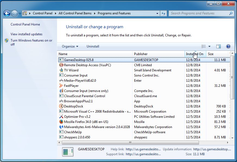
Task: Expand the address bar history dropdown
Action: pos(157,13)
